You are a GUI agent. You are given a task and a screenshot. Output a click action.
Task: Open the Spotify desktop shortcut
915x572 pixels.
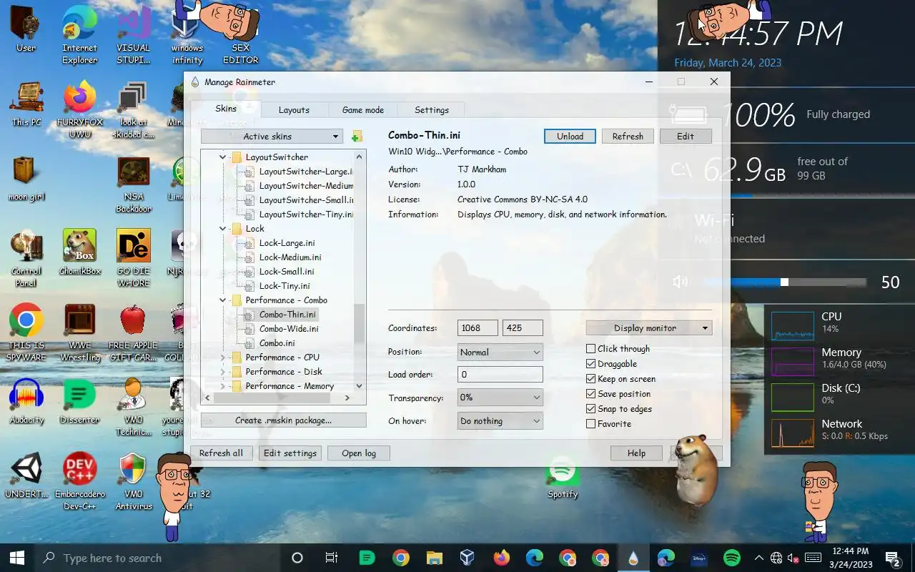(563, 477)
